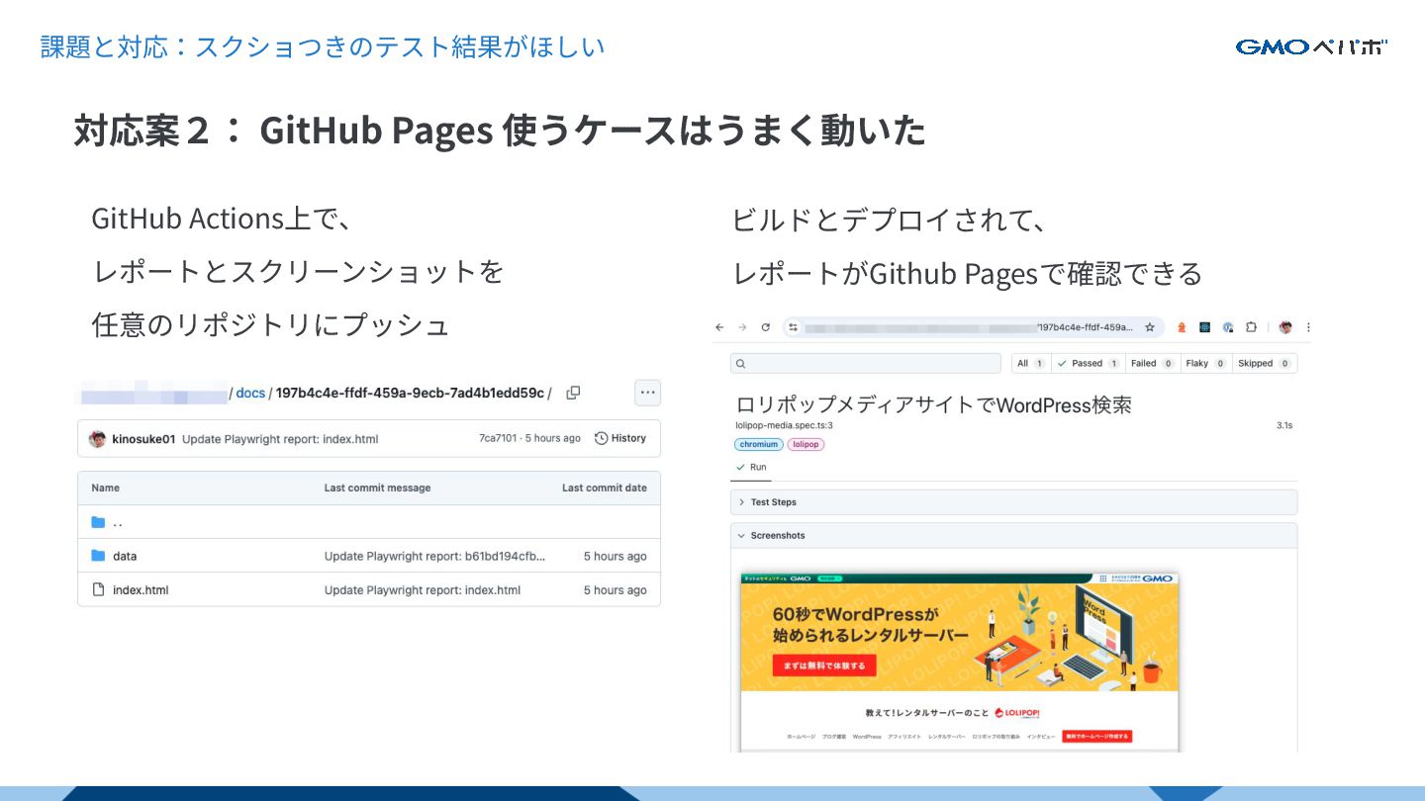Click the index.html file icon

click(98, 589)
